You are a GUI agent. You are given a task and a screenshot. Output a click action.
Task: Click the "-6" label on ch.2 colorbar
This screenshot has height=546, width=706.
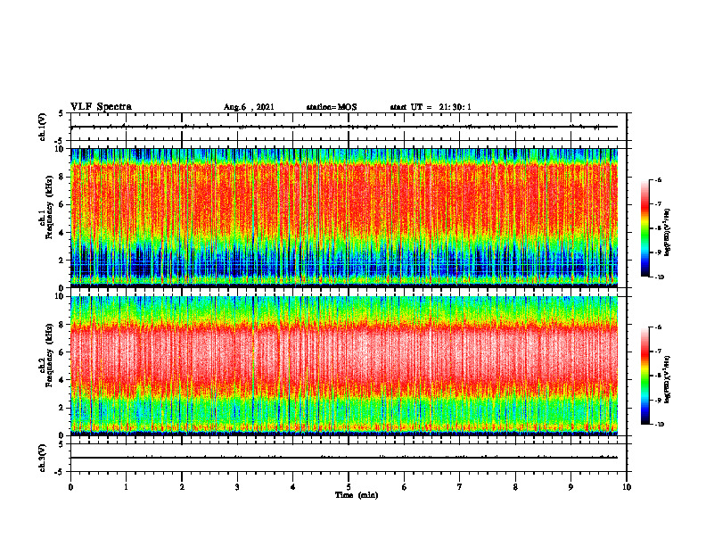click(659, 327)
